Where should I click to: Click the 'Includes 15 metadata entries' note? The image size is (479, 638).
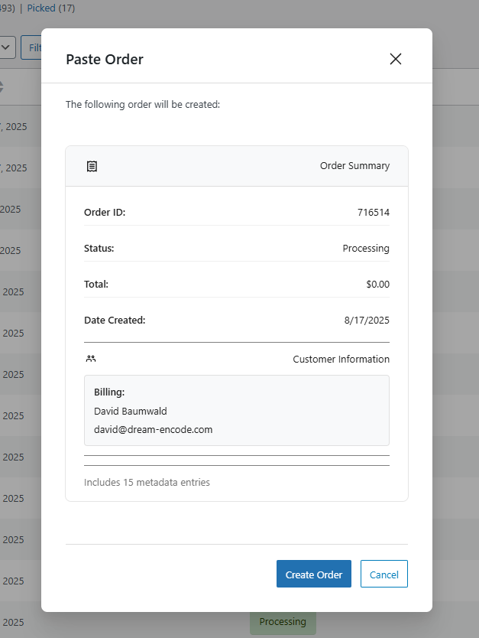[147, 483]
